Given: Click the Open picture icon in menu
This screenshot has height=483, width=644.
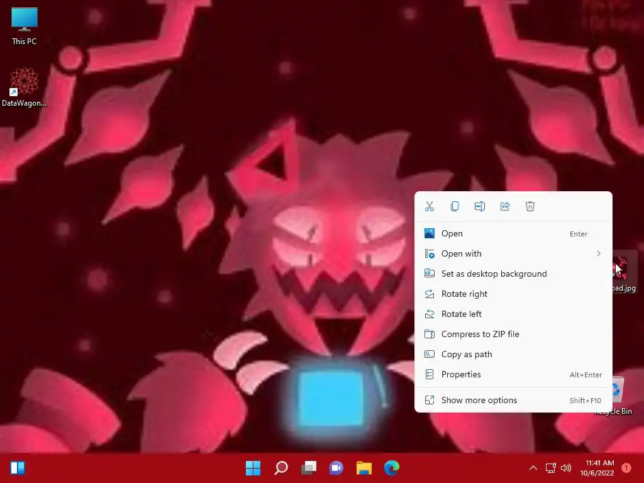Looking at the screenshot, I should coord(429,233).
